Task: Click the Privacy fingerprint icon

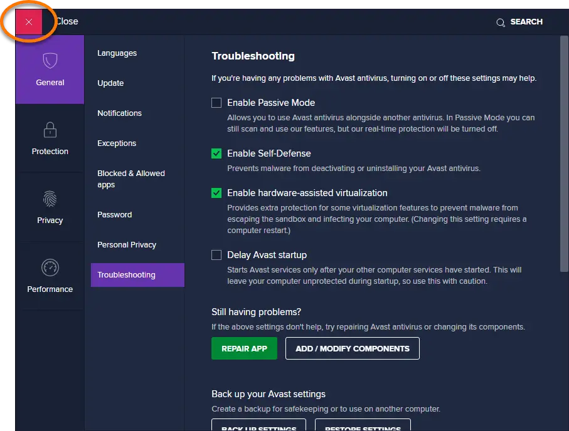Action: point(50,199)
